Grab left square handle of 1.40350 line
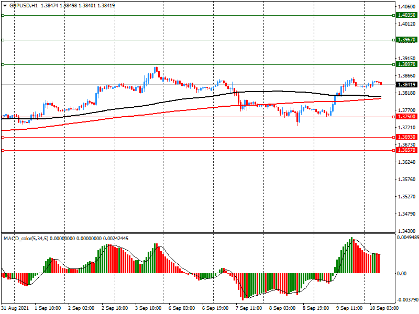The height and width of the screenshot is (314, 419). point(3,16)
